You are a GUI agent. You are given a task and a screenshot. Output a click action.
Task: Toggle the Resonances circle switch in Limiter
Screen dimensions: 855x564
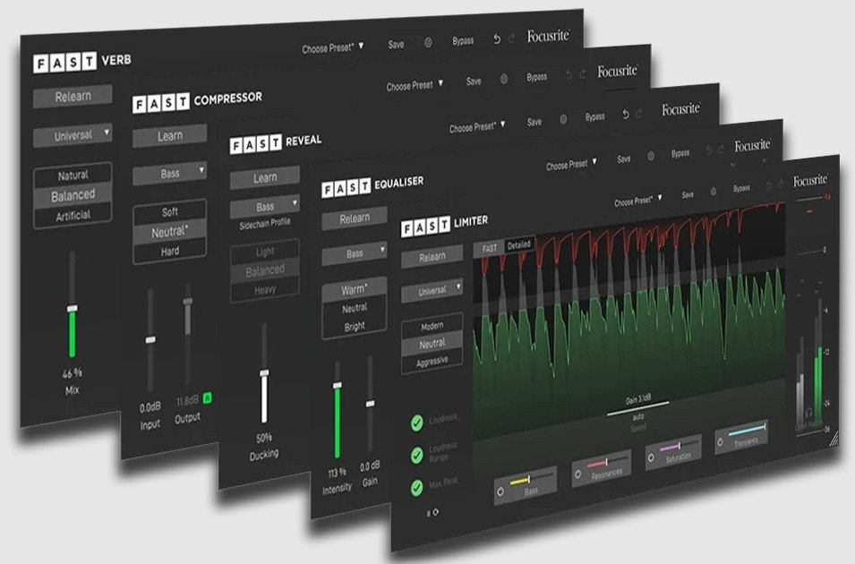(578, 474)
